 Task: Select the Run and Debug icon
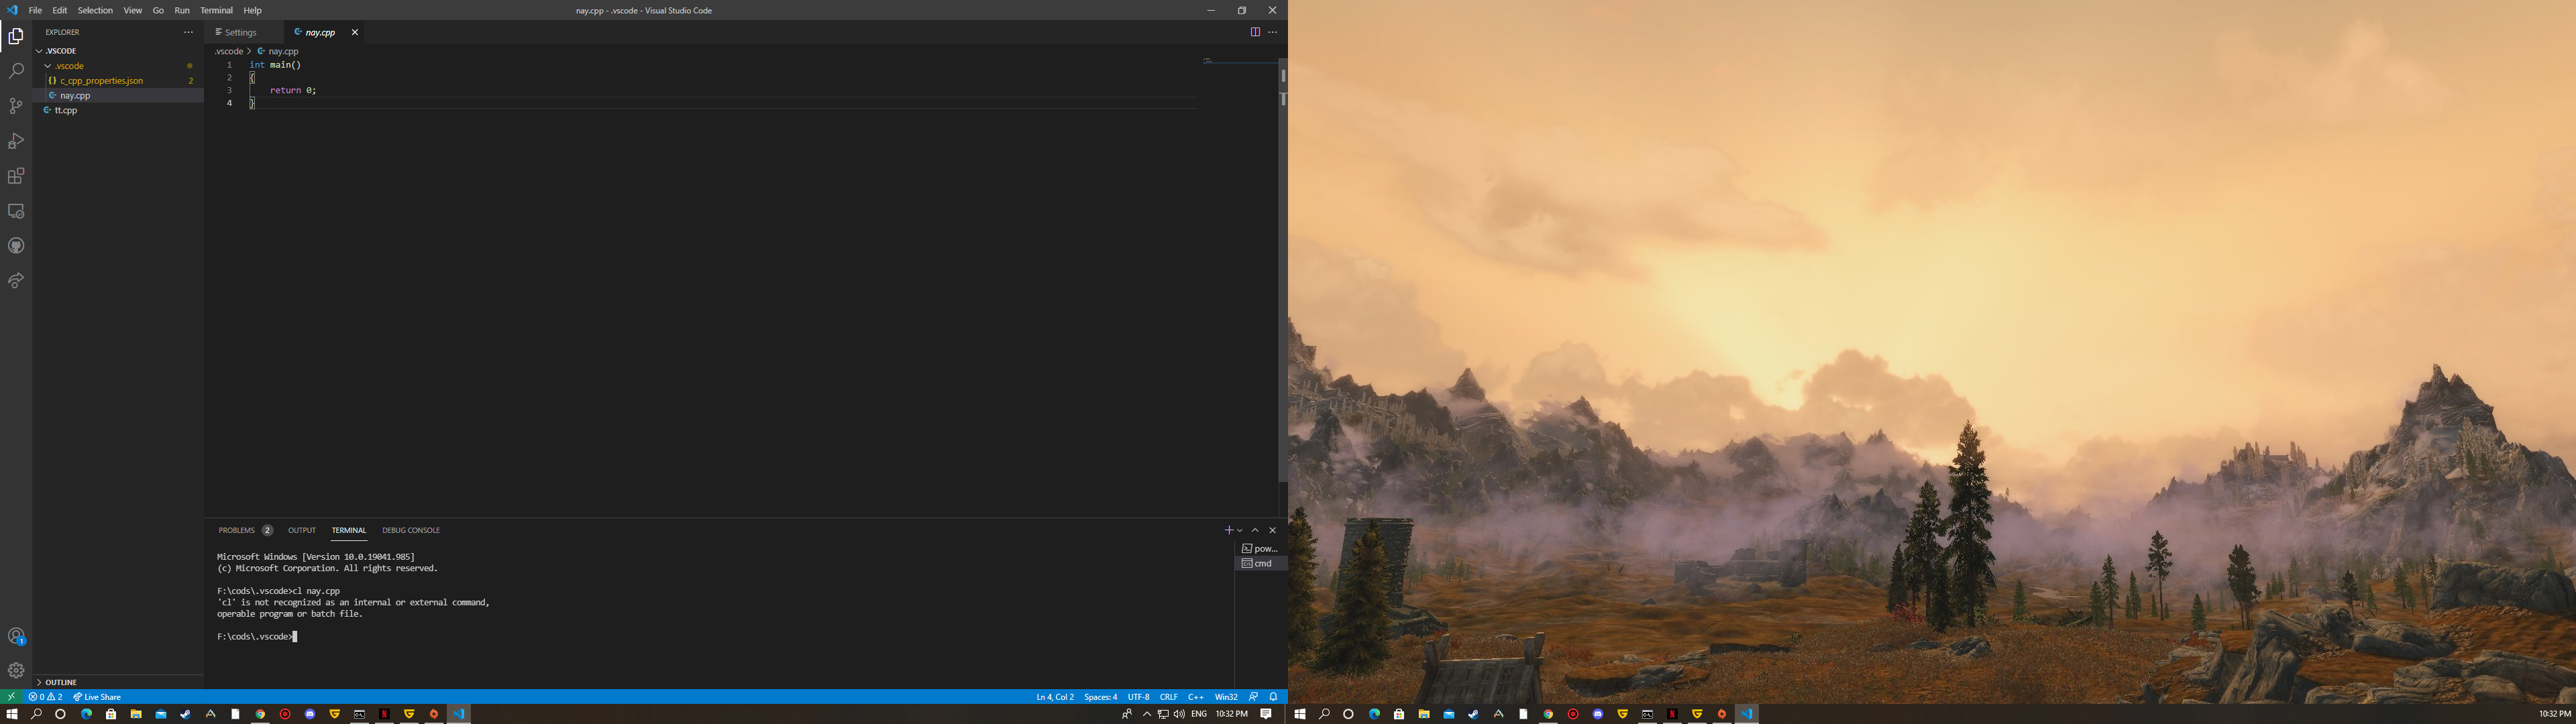pyautogui.click(x=15, y=140)
